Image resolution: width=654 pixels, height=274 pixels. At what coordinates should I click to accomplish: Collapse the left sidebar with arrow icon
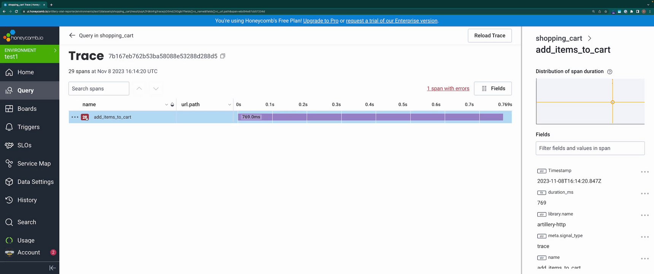click(x=52, y=268)
